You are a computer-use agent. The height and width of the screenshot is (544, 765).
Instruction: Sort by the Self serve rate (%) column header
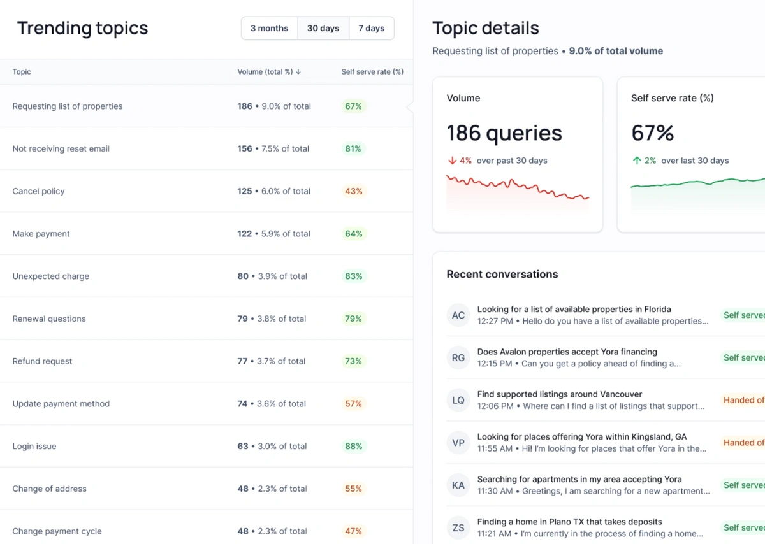tap(372, 72)
